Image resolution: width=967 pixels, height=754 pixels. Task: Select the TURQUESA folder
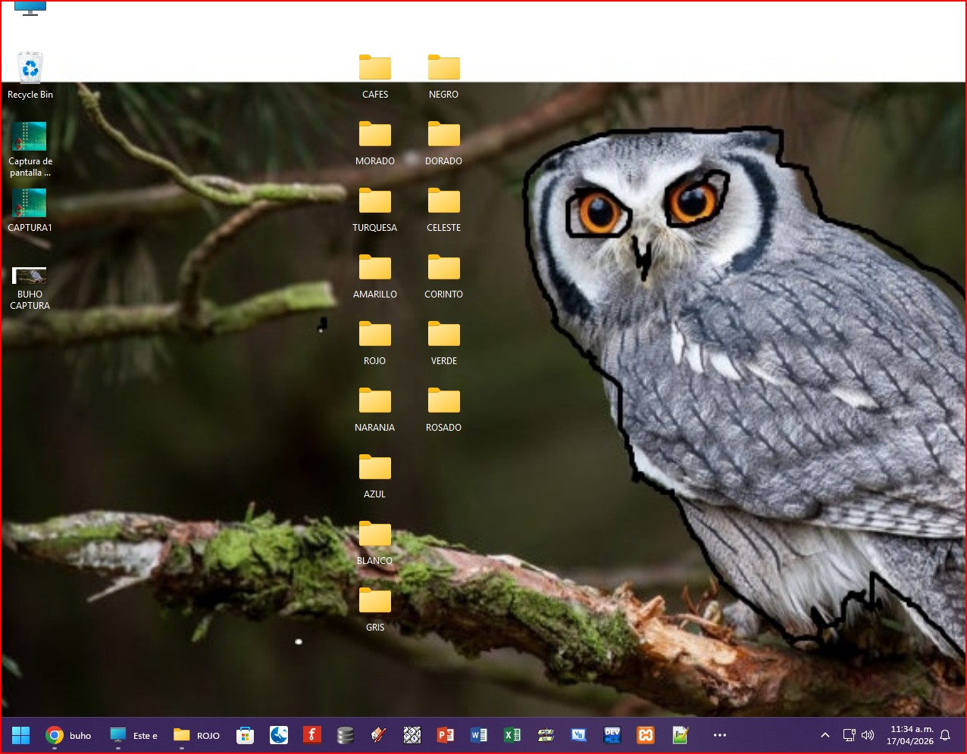coord(375,203)
